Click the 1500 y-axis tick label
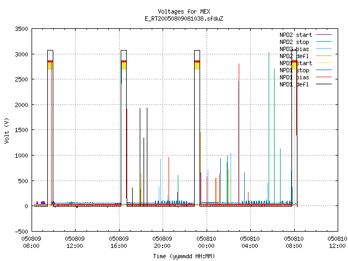This screenshot has width=348, height=261. click(21, 130)
